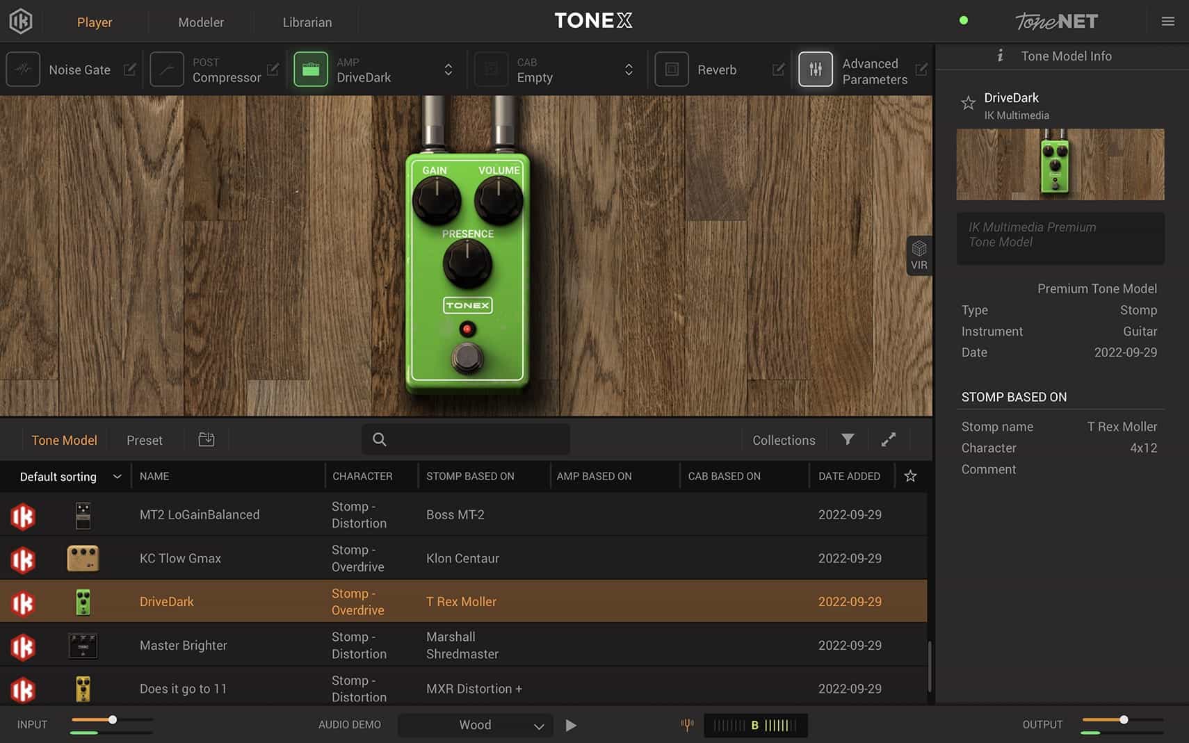Click the Master Brighter pedal icon
The width and height of the screenshot is (1189, 743).
[x=83, y=646]
